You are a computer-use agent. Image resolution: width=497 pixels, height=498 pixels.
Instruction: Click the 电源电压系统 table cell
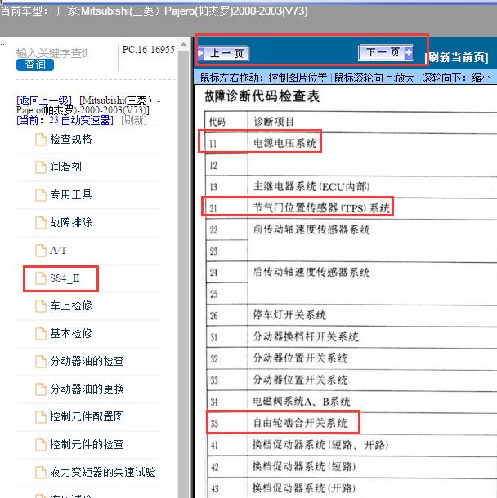point(284,143)
